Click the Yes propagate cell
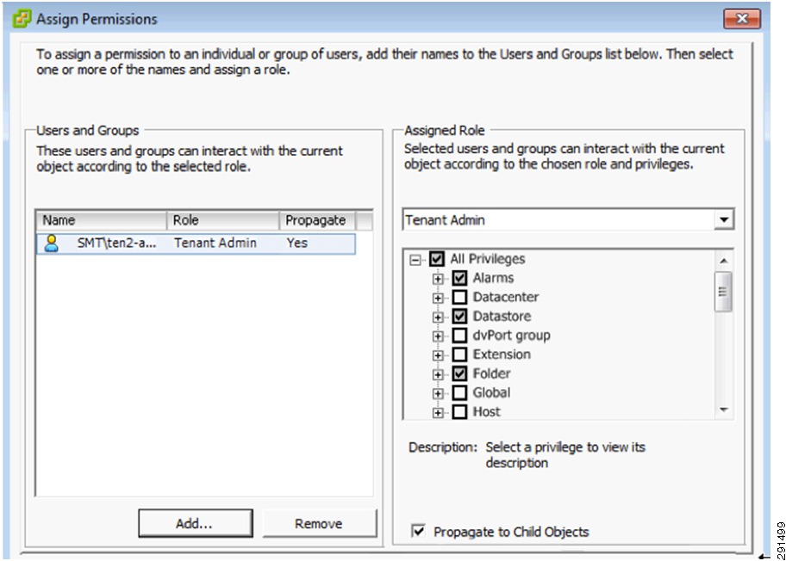 pyautogui.click(x=296, y=244)
